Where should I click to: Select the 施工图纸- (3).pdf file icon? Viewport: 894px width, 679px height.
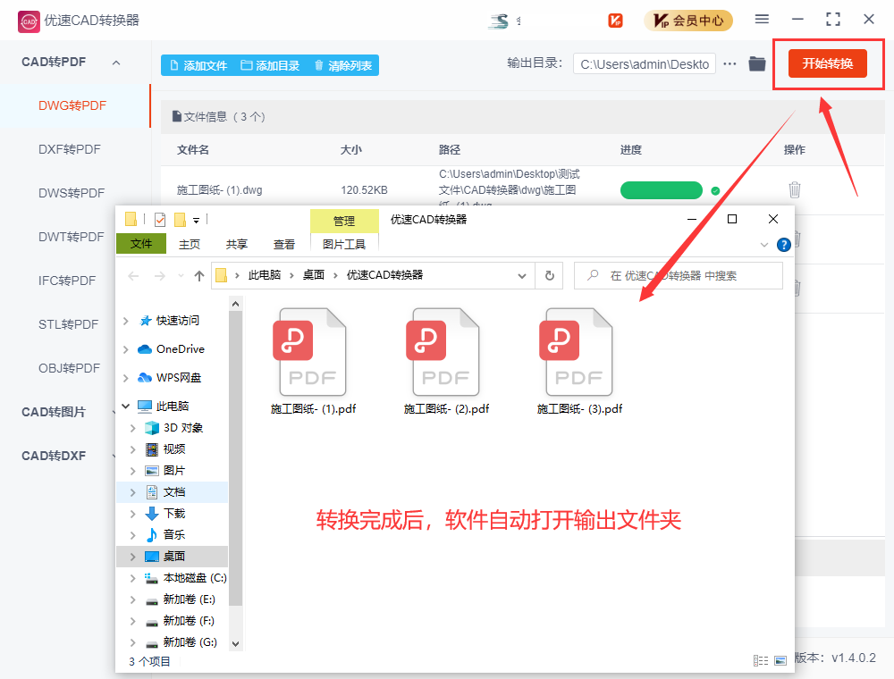tap(578, 352)
